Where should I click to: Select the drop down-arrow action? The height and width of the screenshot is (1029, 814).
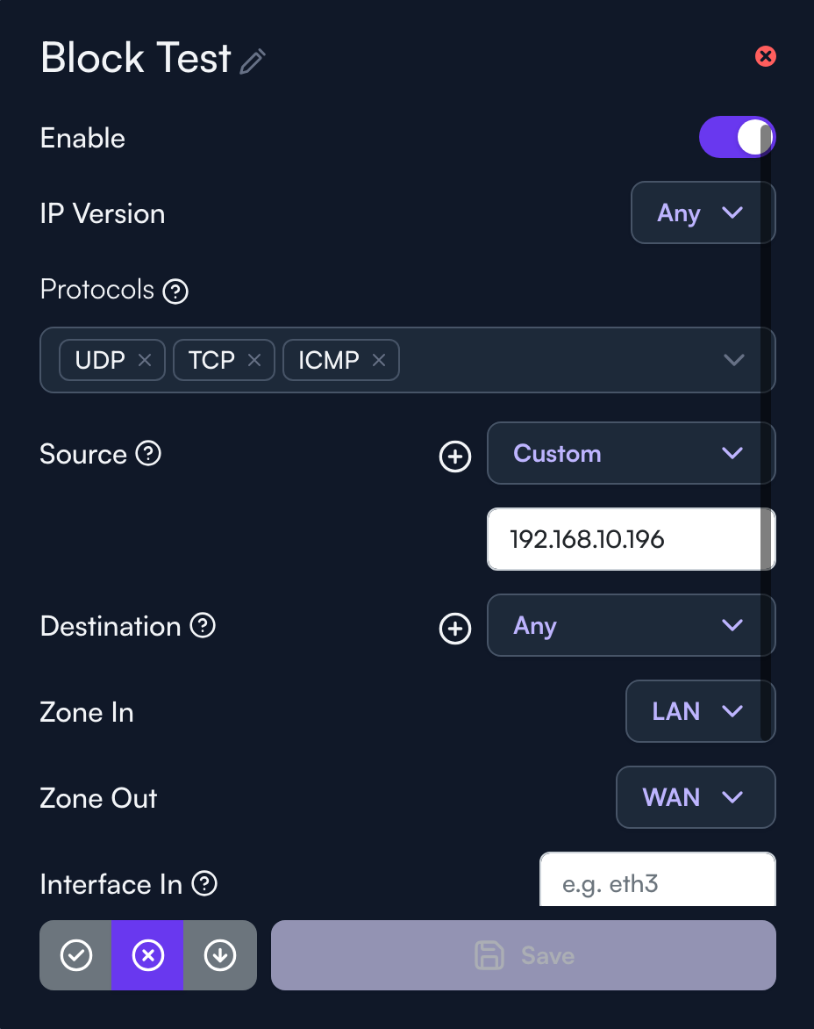[x=220, y=955]
